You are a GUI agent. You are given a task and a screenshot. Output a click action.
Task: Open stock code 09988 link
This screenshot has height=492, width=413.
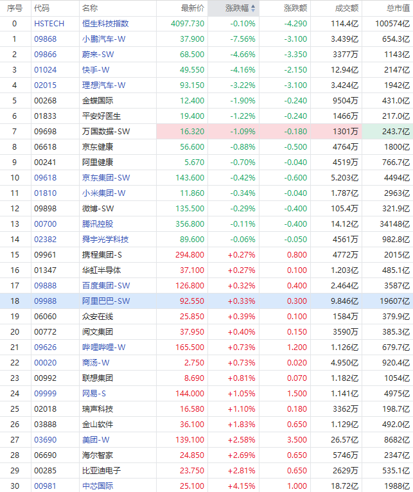(x=45, y=301)
